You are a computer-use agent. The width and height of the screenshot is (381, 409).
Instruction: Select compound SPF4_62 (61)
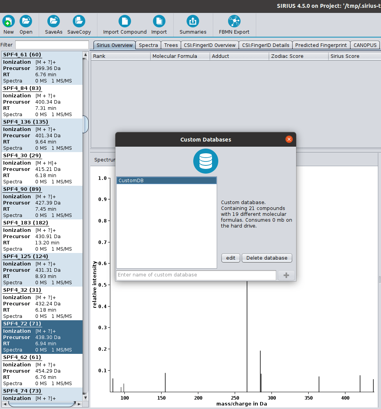coord(42,371)
